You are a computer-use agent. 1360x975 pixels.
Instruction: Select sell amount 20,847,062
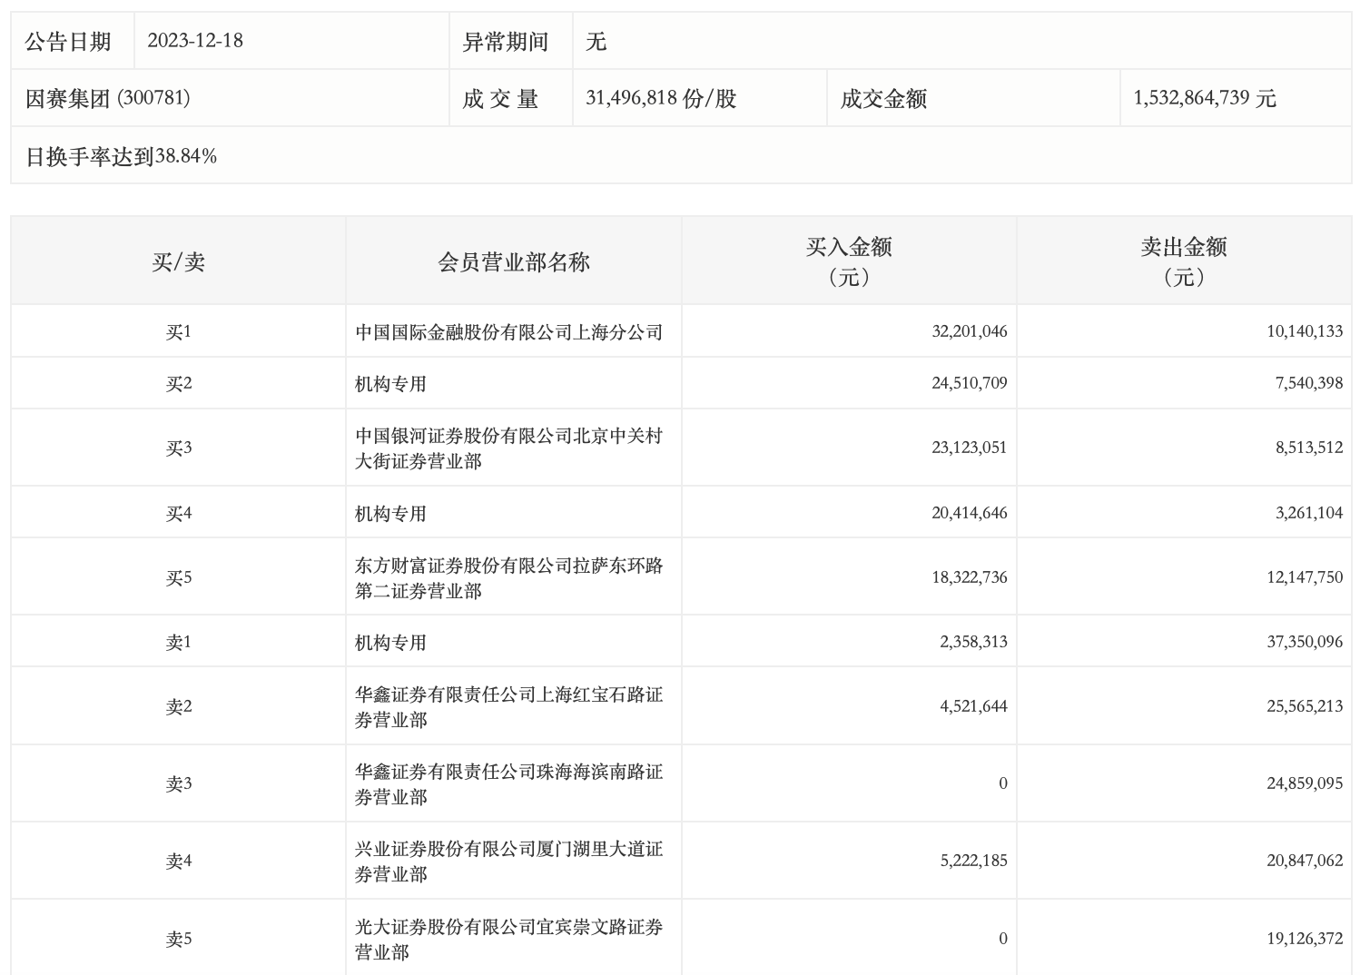click(x=1305, y=861)
